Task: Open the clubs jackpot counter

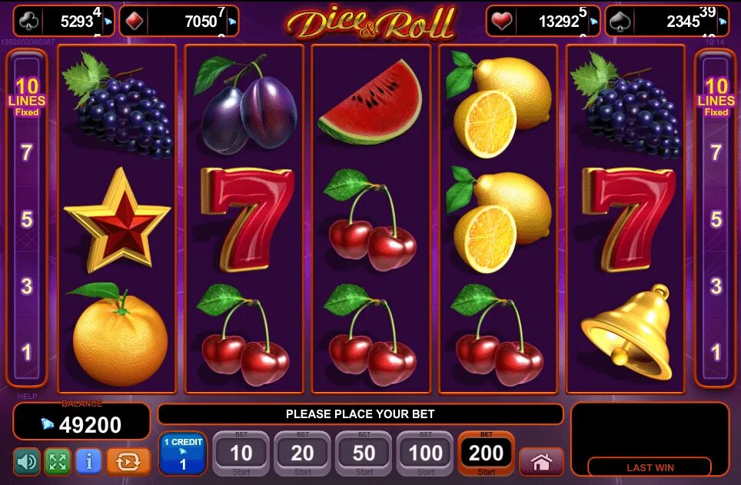Action: 64,21
